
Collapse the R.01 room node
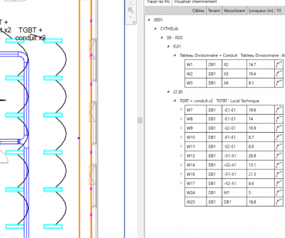coord(168,46)
